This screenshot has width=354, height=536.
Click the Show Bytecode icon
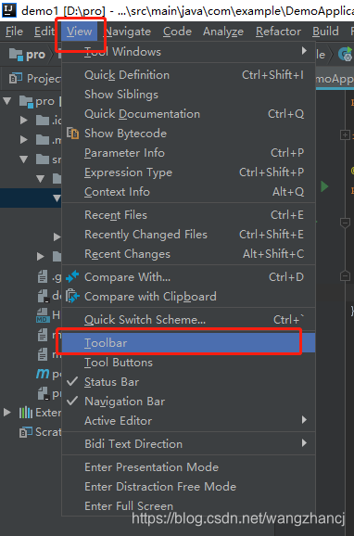[x=73, y=134]
